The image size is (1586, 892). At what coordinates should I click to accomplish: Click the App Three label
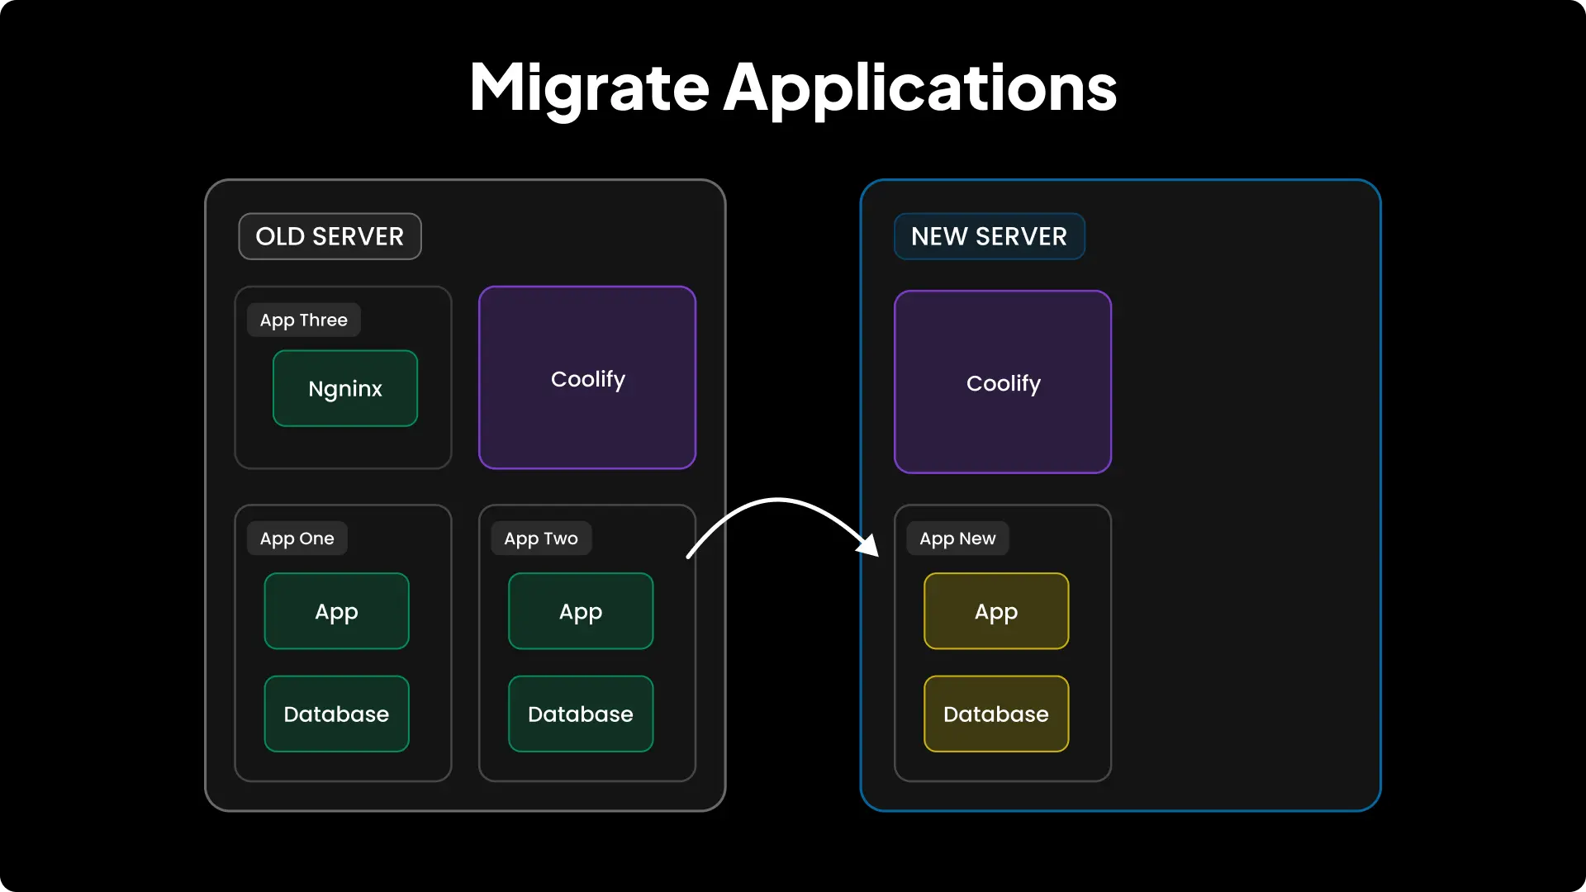tap(303, 320)
